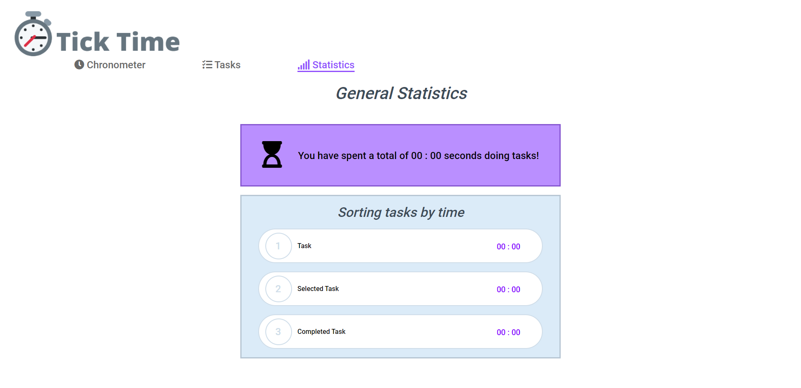
Task: Select the Selected Task row
Action: pos(318,289)
